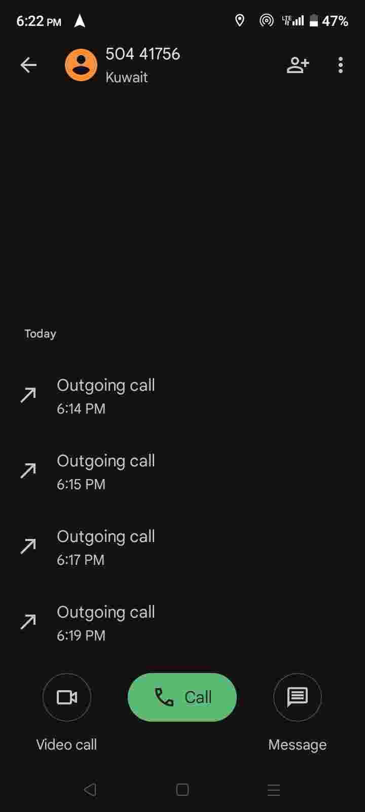Open Android recent apps menu button
Image resolution: width=365 pixels, height=812 pixels.
coord(274,790)
